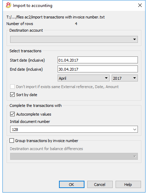Uncheck the Sort by date checkbox
Screen dimensions: 148x195
[x=12, y=95]
